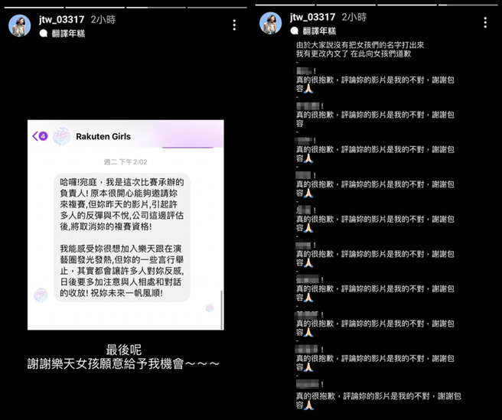This screenshot has width=502, height=420.
Task: Go back using the purple chat arrow
Action: [35, 136]
